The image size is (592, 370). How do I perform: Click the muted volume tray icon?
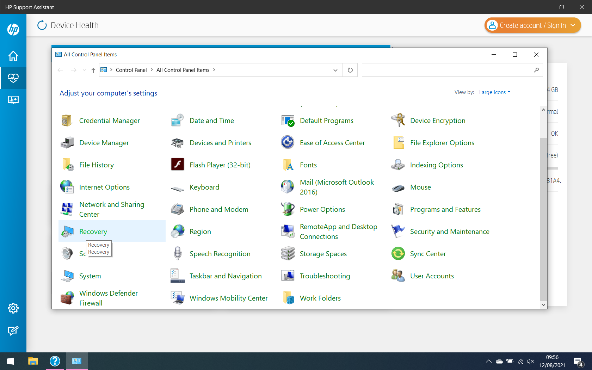click(x=531, y=361)
